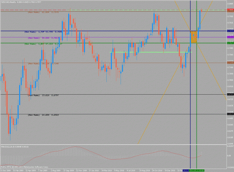
Task: Select the brown 38.2% level label
Action: [43, 63]
